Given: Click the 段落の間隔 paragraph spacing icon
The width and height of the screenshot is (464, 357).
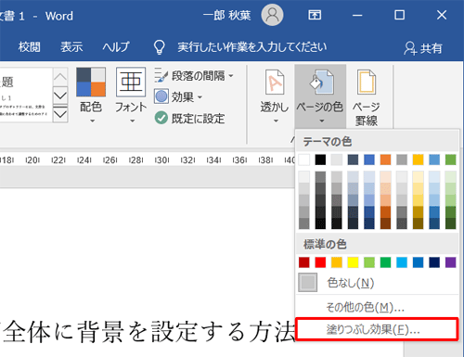Looking at the screenshot, I should point(161,75).
